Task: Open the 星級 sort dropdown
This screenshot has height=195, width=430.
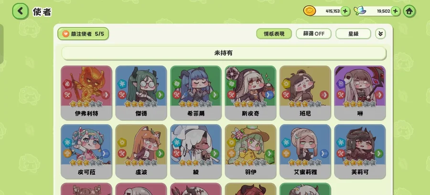Action: (x=353, y=34)
